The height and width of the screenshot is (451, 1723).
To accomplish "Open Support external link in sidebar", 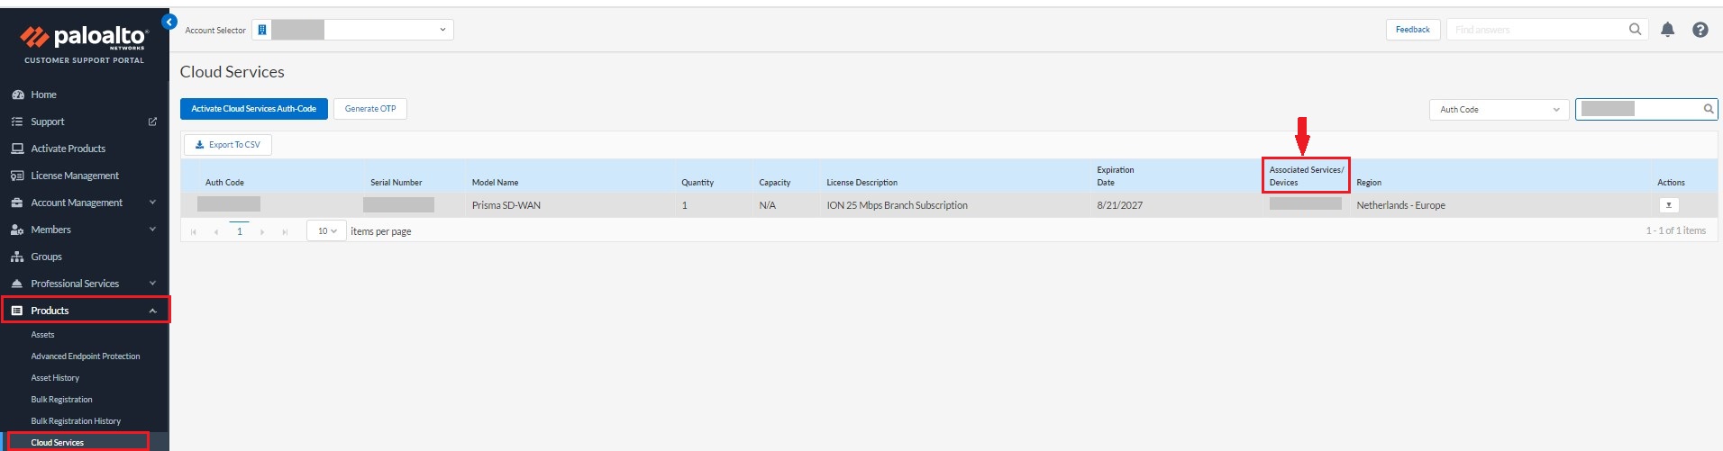I will click(152, 122).
